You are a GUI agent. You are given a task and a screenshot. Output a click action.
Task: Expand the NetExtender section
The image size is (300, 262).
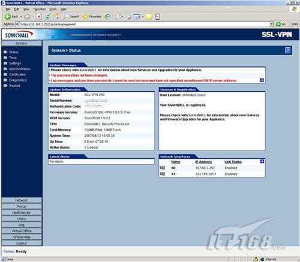[22, 212]
